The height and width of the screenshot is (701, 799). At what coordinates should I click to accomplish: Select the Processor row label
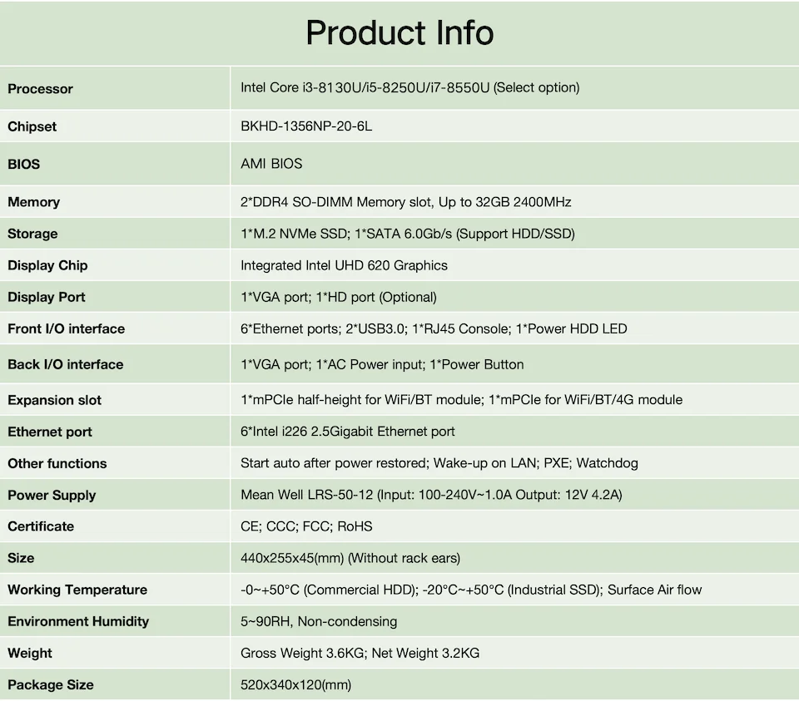[x=41, y=89]
